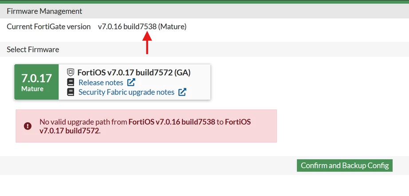Click book icon next to Security Fabric upgrade notes
This screenshot has height=196, width=409.
click(x=71, y=92)
